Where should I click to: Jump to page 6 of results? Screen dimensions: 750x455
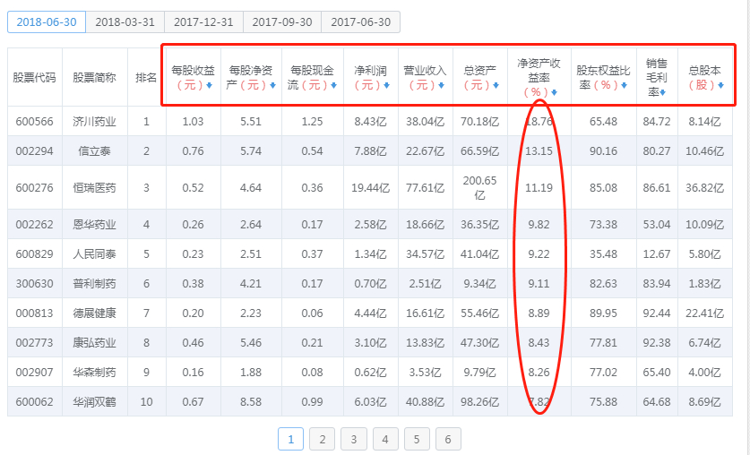pos(447,439)
